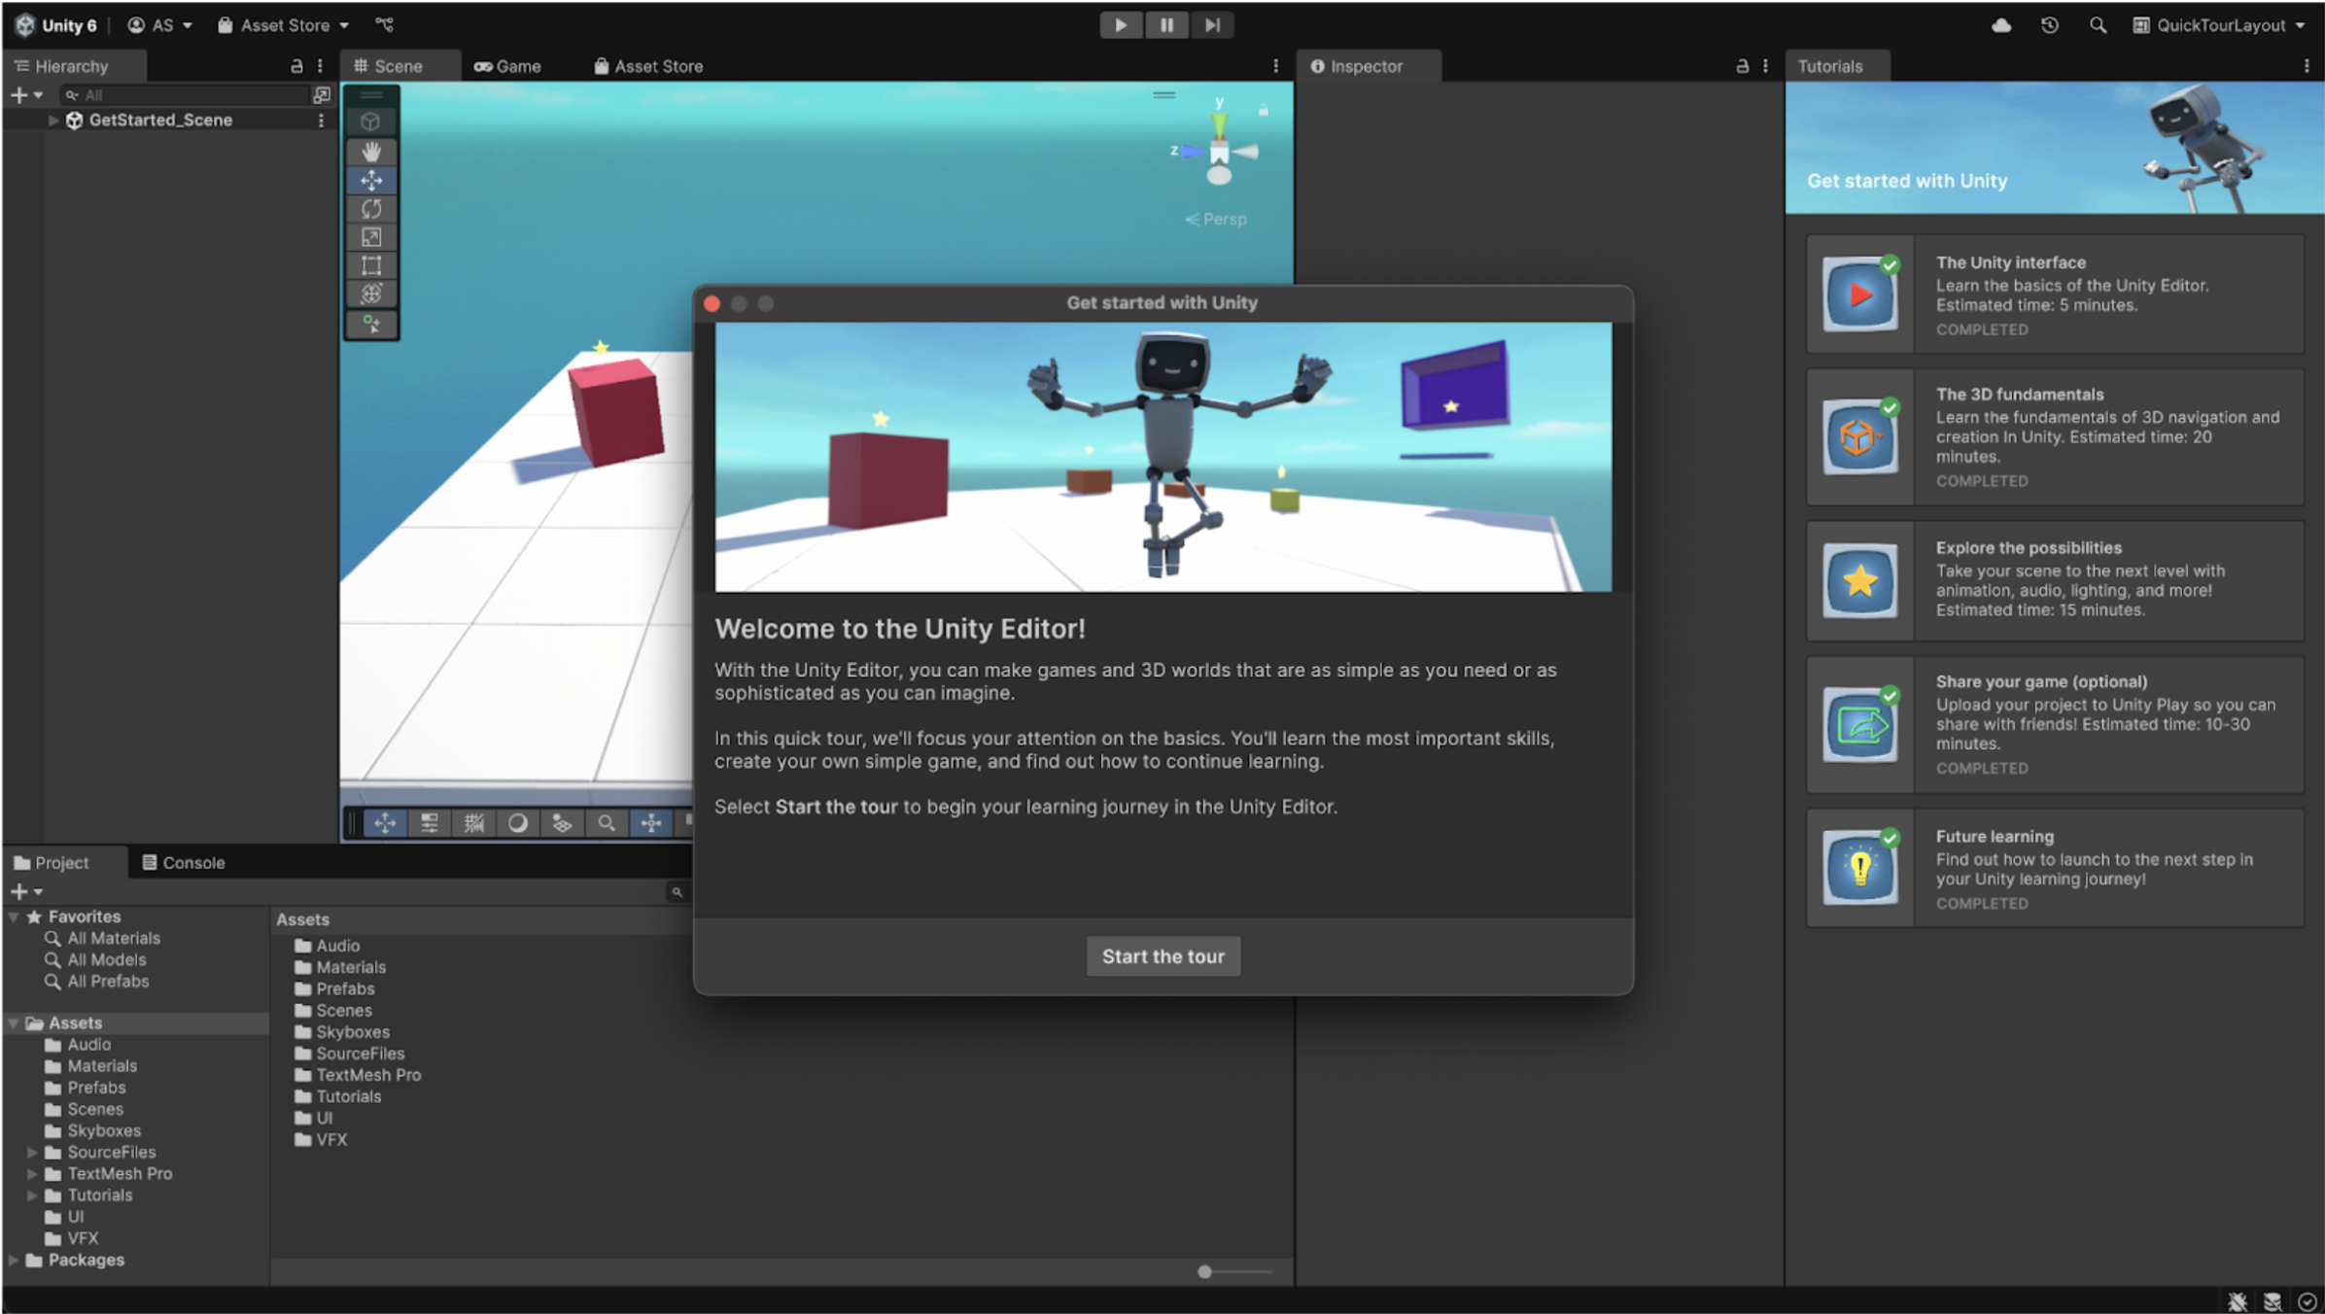Select the Hand tool in scene toolbar

point(371,152)
